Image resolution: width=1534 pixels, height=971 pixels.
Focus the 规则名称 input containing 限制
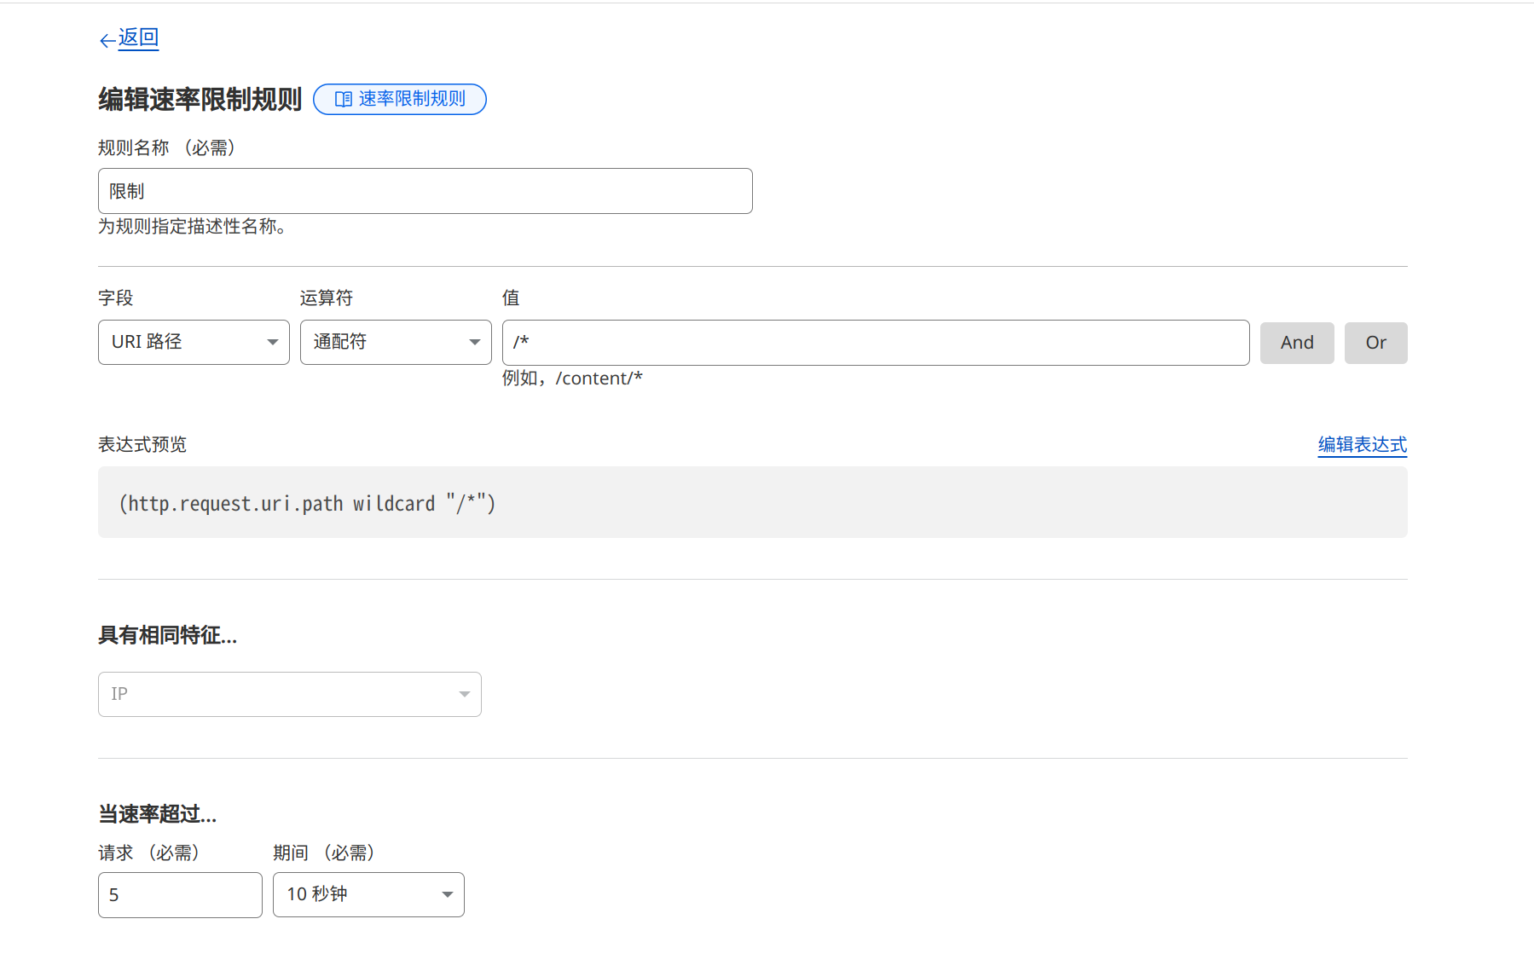click(x=425, y=191)
